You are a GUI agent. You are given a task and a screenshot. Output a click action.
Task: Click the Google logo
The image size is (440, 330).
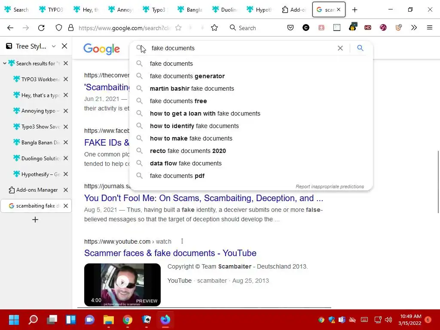(x=101, y=49)
